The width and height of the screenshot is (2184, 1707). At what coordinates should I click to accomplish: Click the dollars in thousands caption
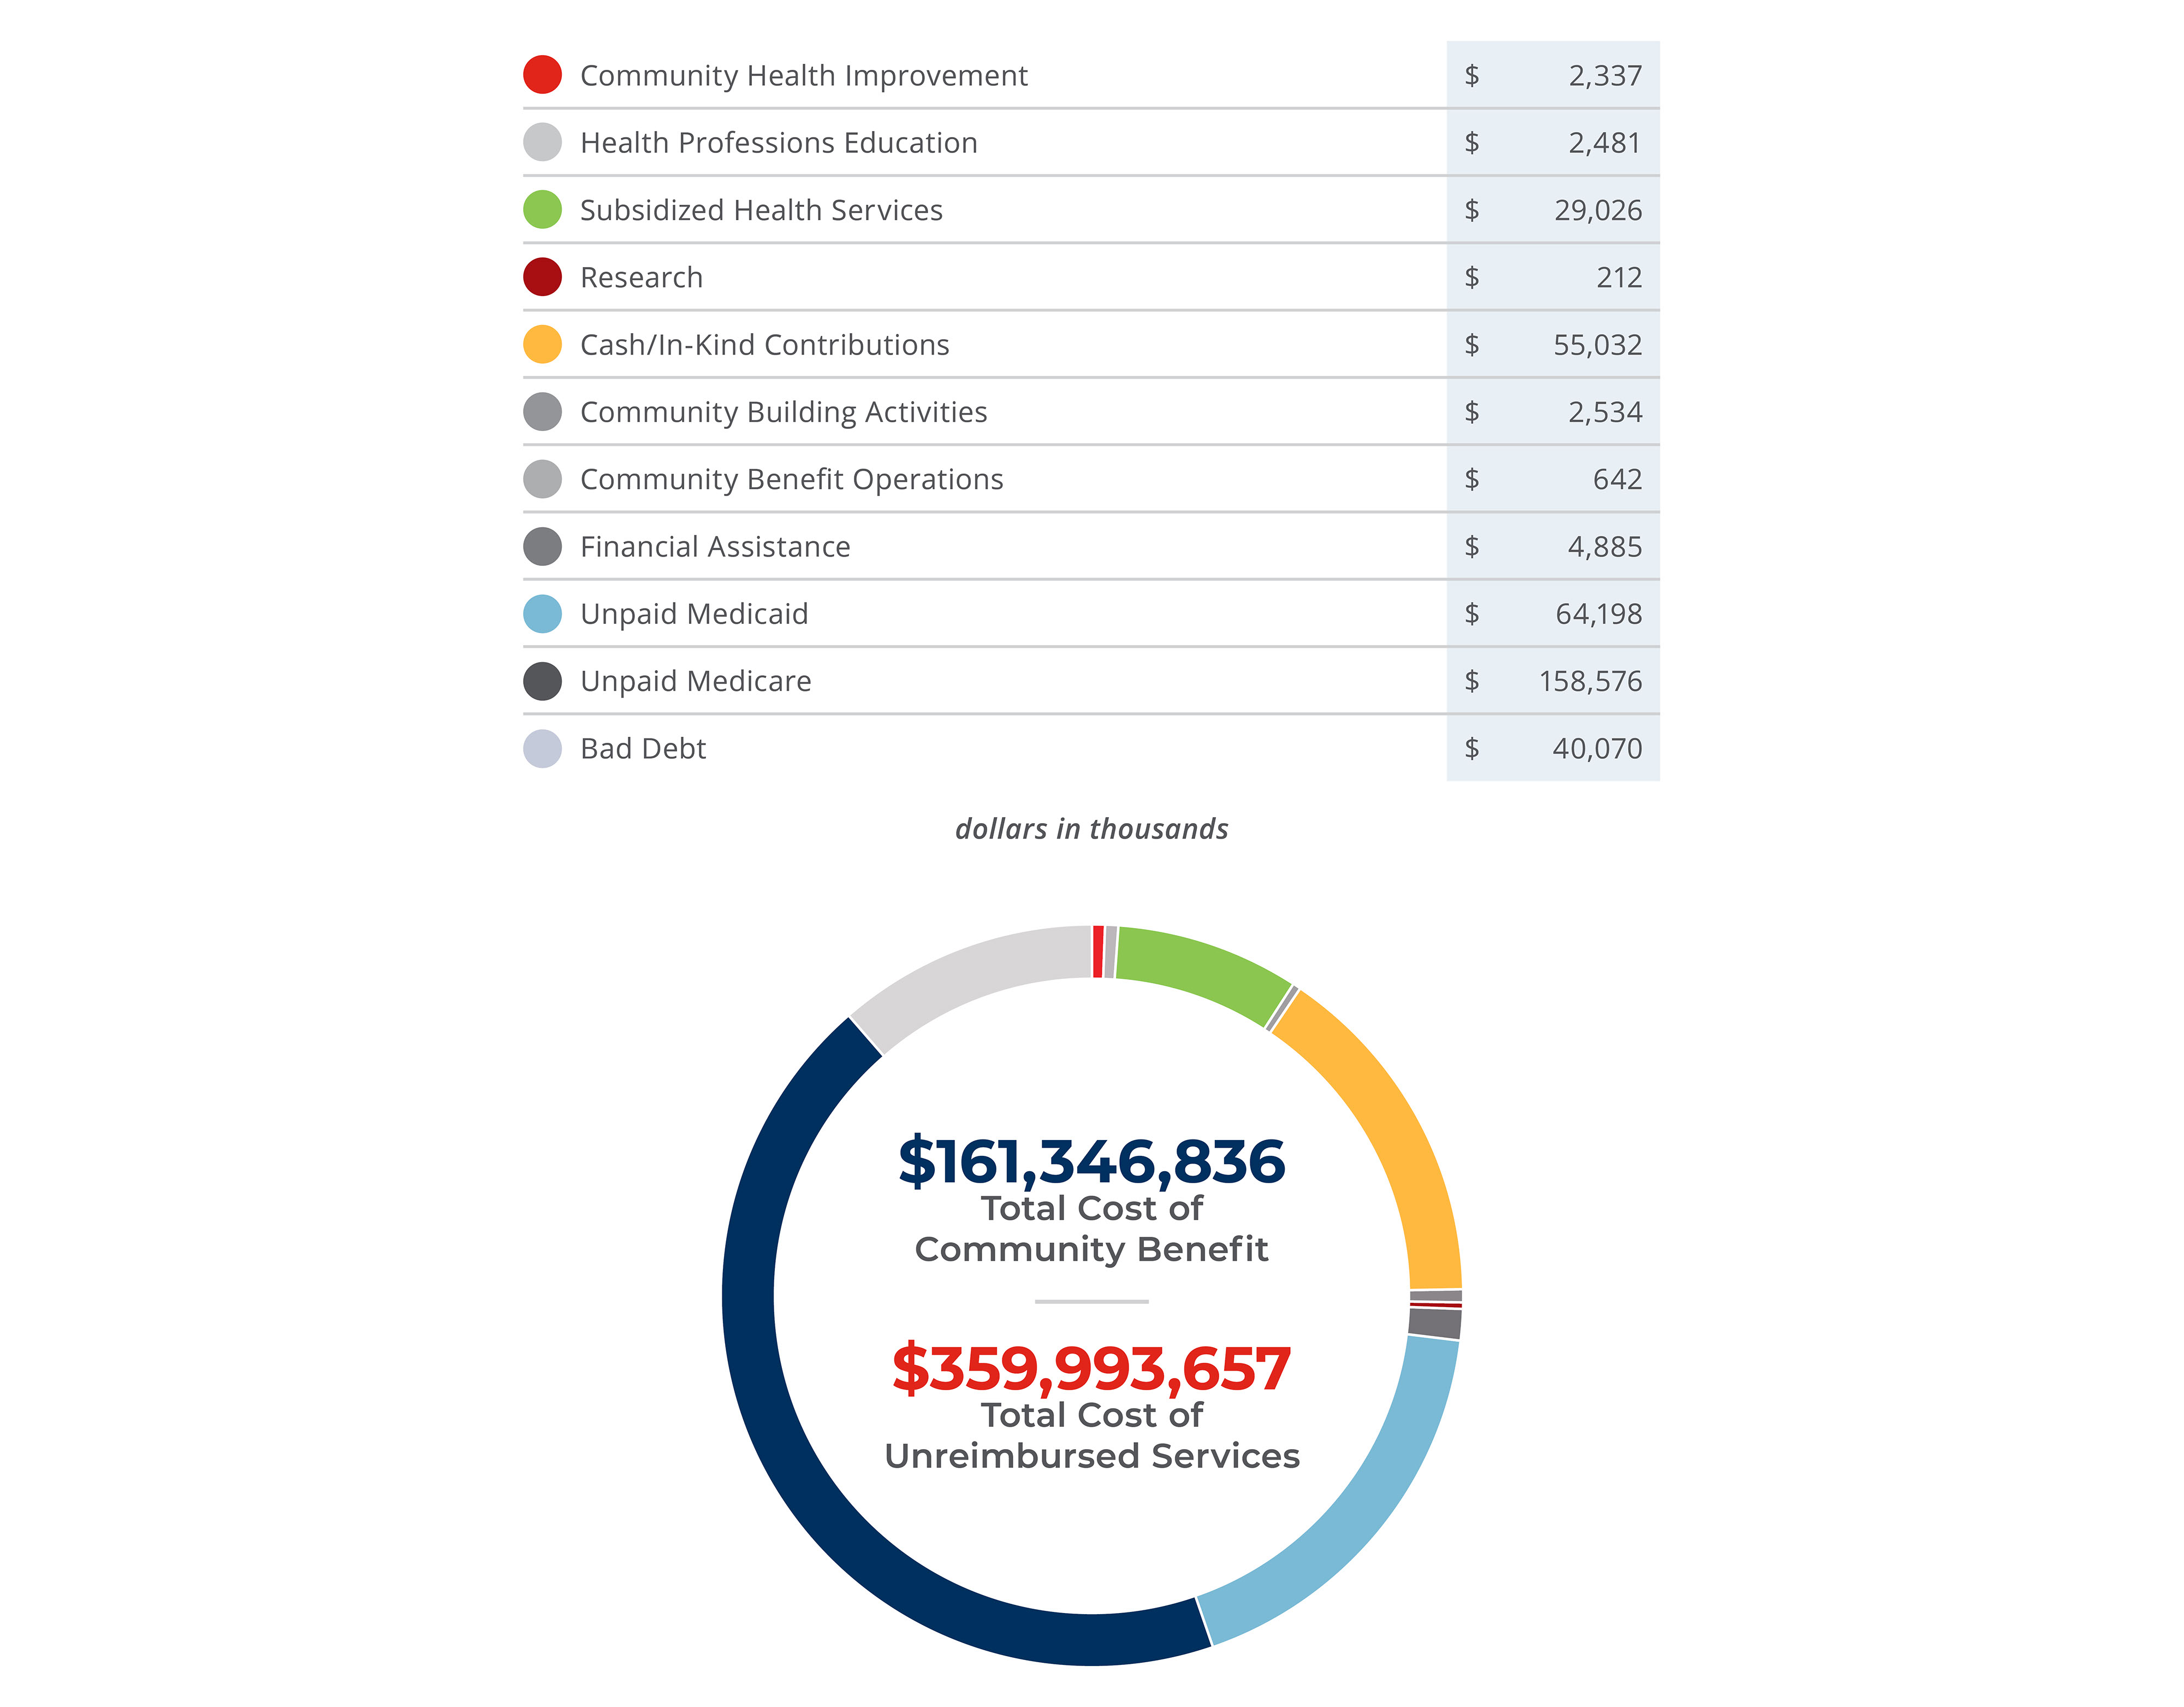click(x=1091, y=829)
